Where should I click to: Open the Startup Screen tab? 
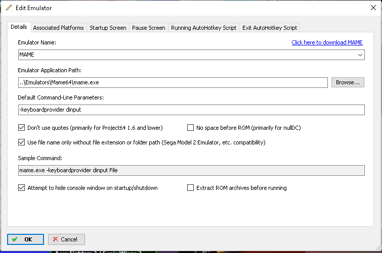[108, 28]
